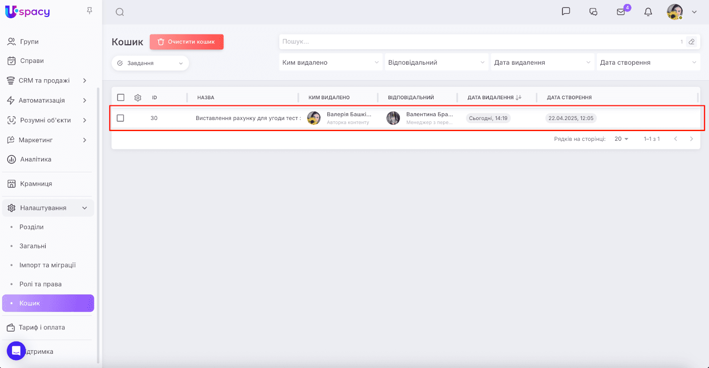
Task: Open the Дата видалення filter dropdown
Action: point(543,62)
